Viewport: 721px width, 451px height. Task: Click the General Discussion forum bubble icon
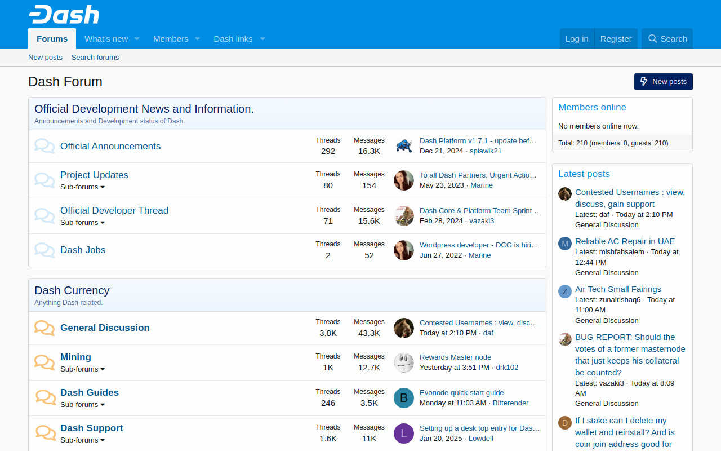(x=44, y=328)
